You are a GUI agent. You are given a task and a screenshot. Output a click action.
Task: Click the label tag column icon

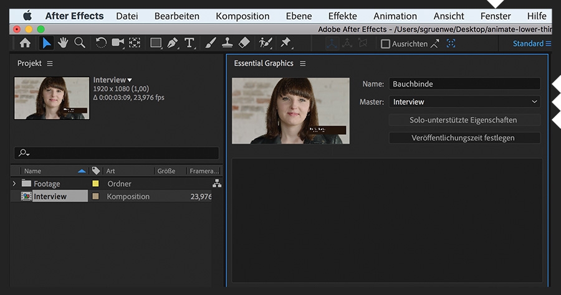coord(95,171)
